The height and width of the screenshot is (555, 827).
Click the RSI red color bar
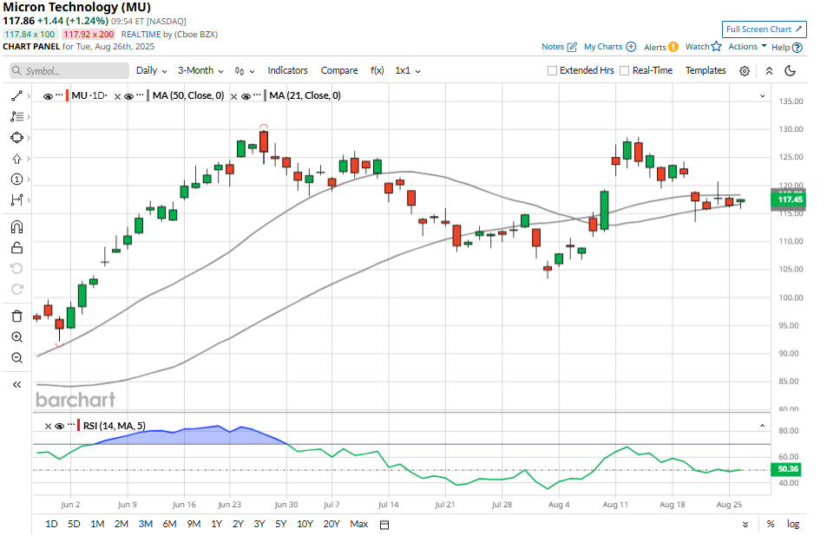[x=79, y=426]
